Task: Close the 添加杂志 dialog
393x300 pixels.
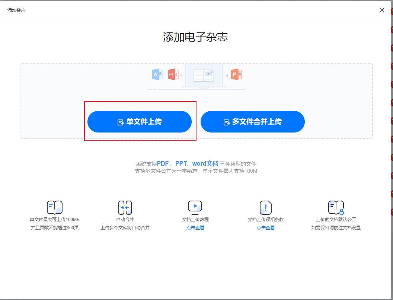Action: pos(381,10)
